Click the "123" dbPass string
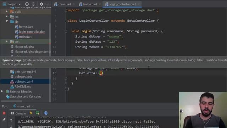The width and height of the screenshot is (227, 128). point(112,42)
